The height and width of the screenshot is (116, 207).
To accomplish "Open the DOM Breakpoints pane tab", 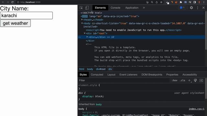I will tap(152, 74).
